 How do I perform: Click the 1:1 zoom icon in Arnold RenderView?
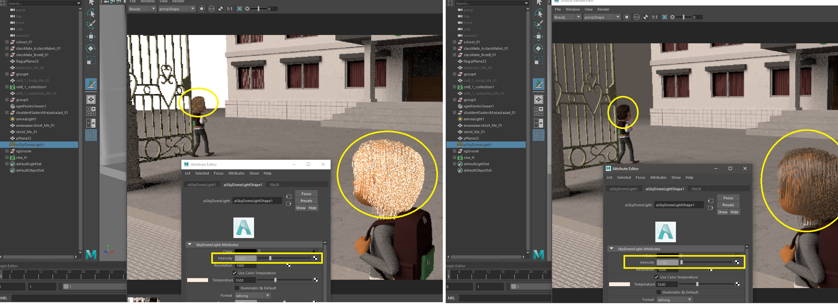[x=654, y=17]
